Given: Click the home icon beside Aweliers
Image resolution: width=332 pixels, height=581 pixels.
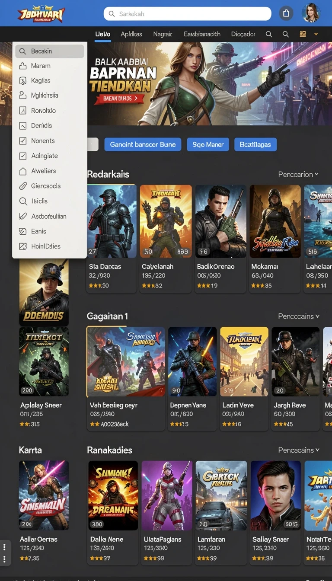Looking at the screenshot, I should click(23, 171).
